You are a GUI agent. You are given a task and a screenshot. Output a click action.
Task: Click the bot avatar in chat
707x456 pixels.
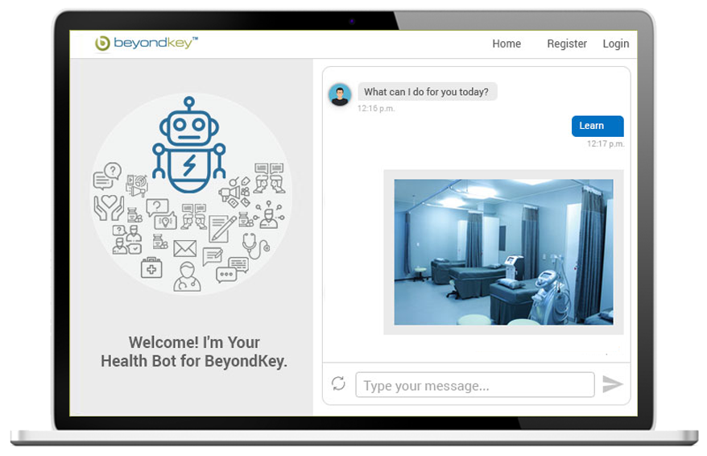(340, 94)
